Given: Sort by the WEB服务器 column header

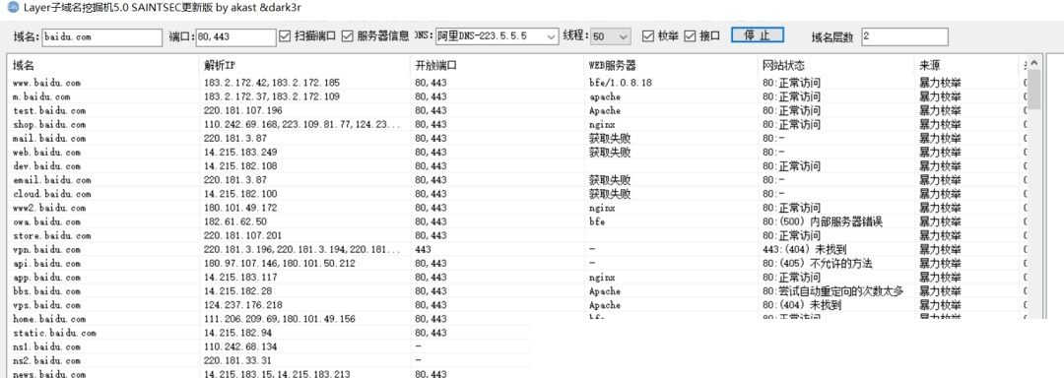Looking at the screenshot, I should pyautogui.click(x=671, y=66).
